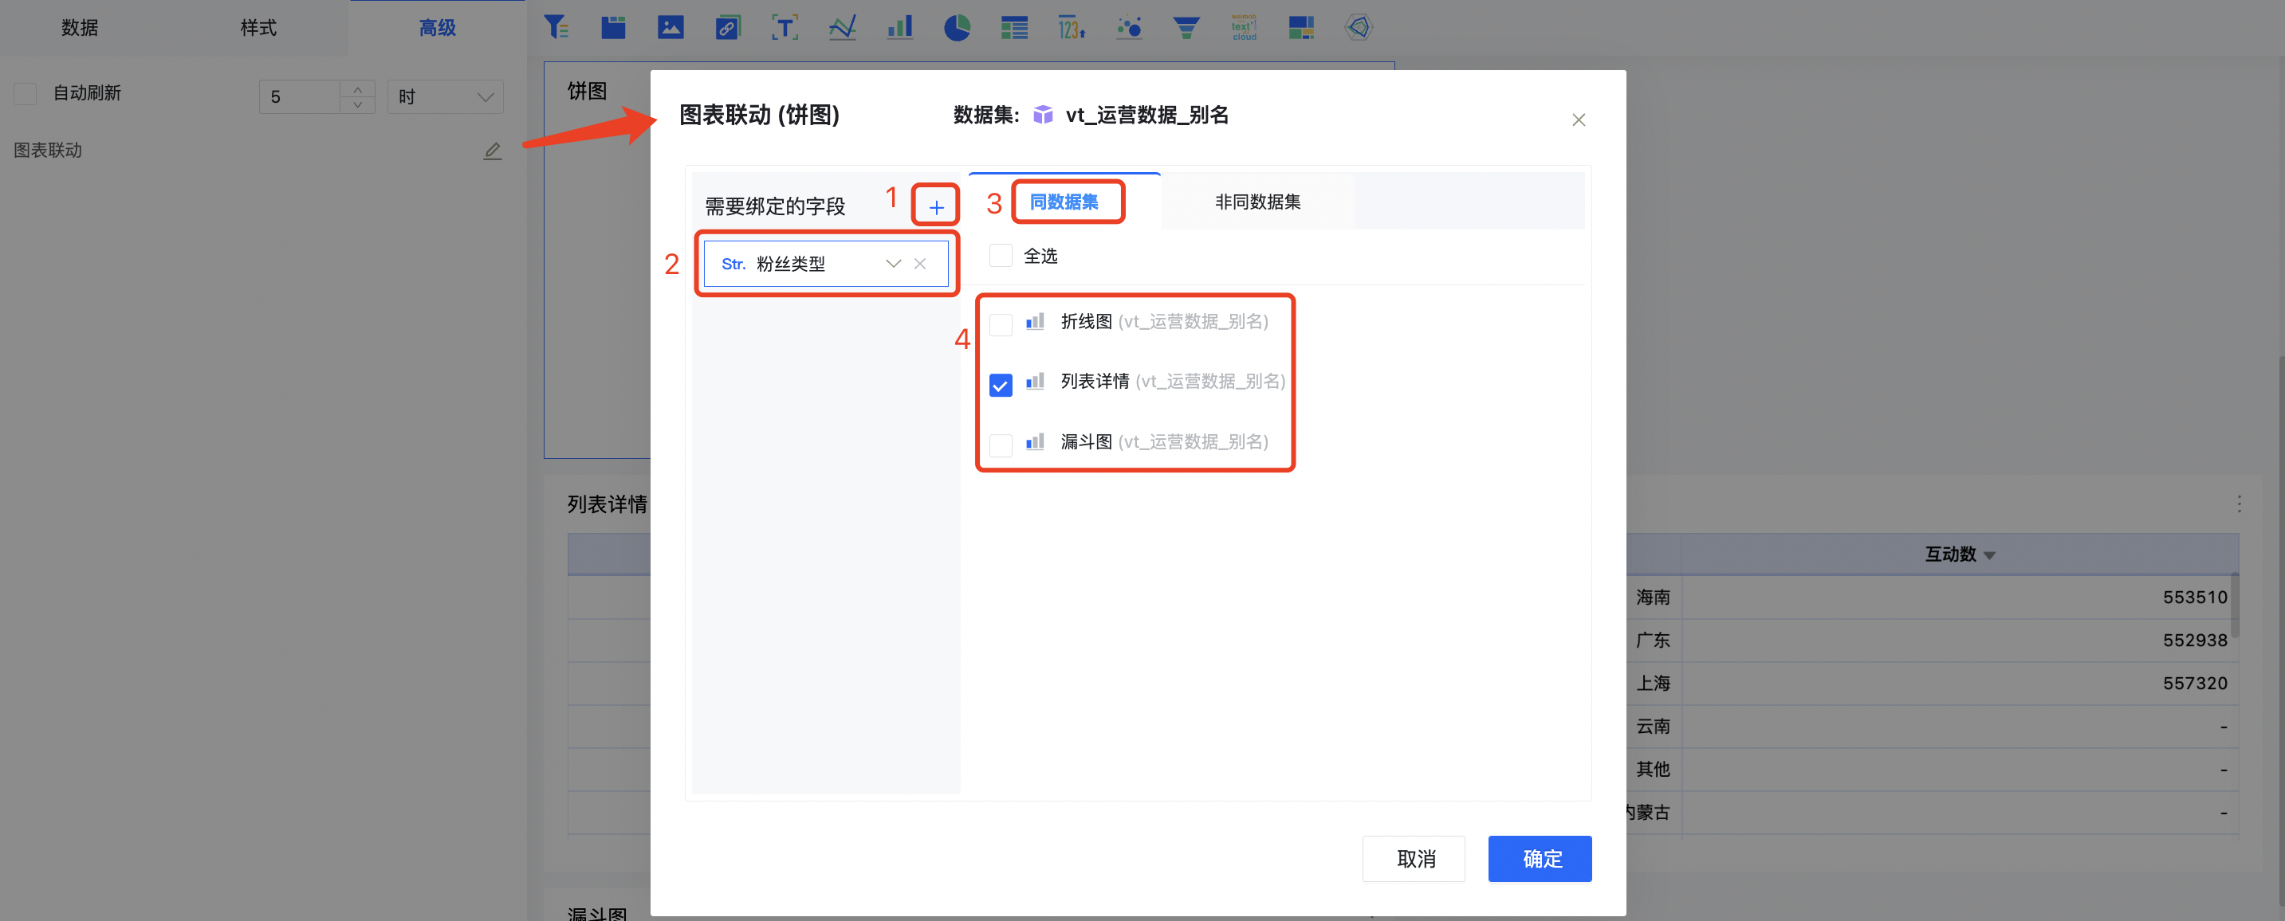Edit chart linkage with the pencil icon

coord(492,151)
